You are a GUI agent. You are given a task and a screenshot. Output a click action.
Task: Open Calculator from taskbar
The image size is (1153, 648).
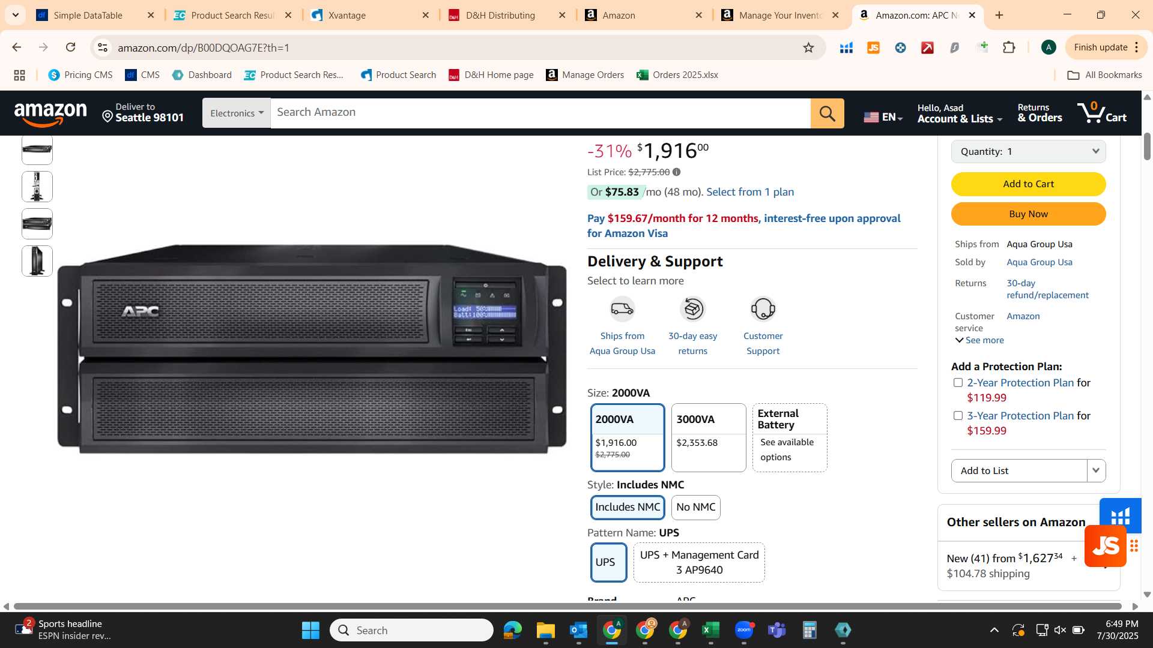810,630
